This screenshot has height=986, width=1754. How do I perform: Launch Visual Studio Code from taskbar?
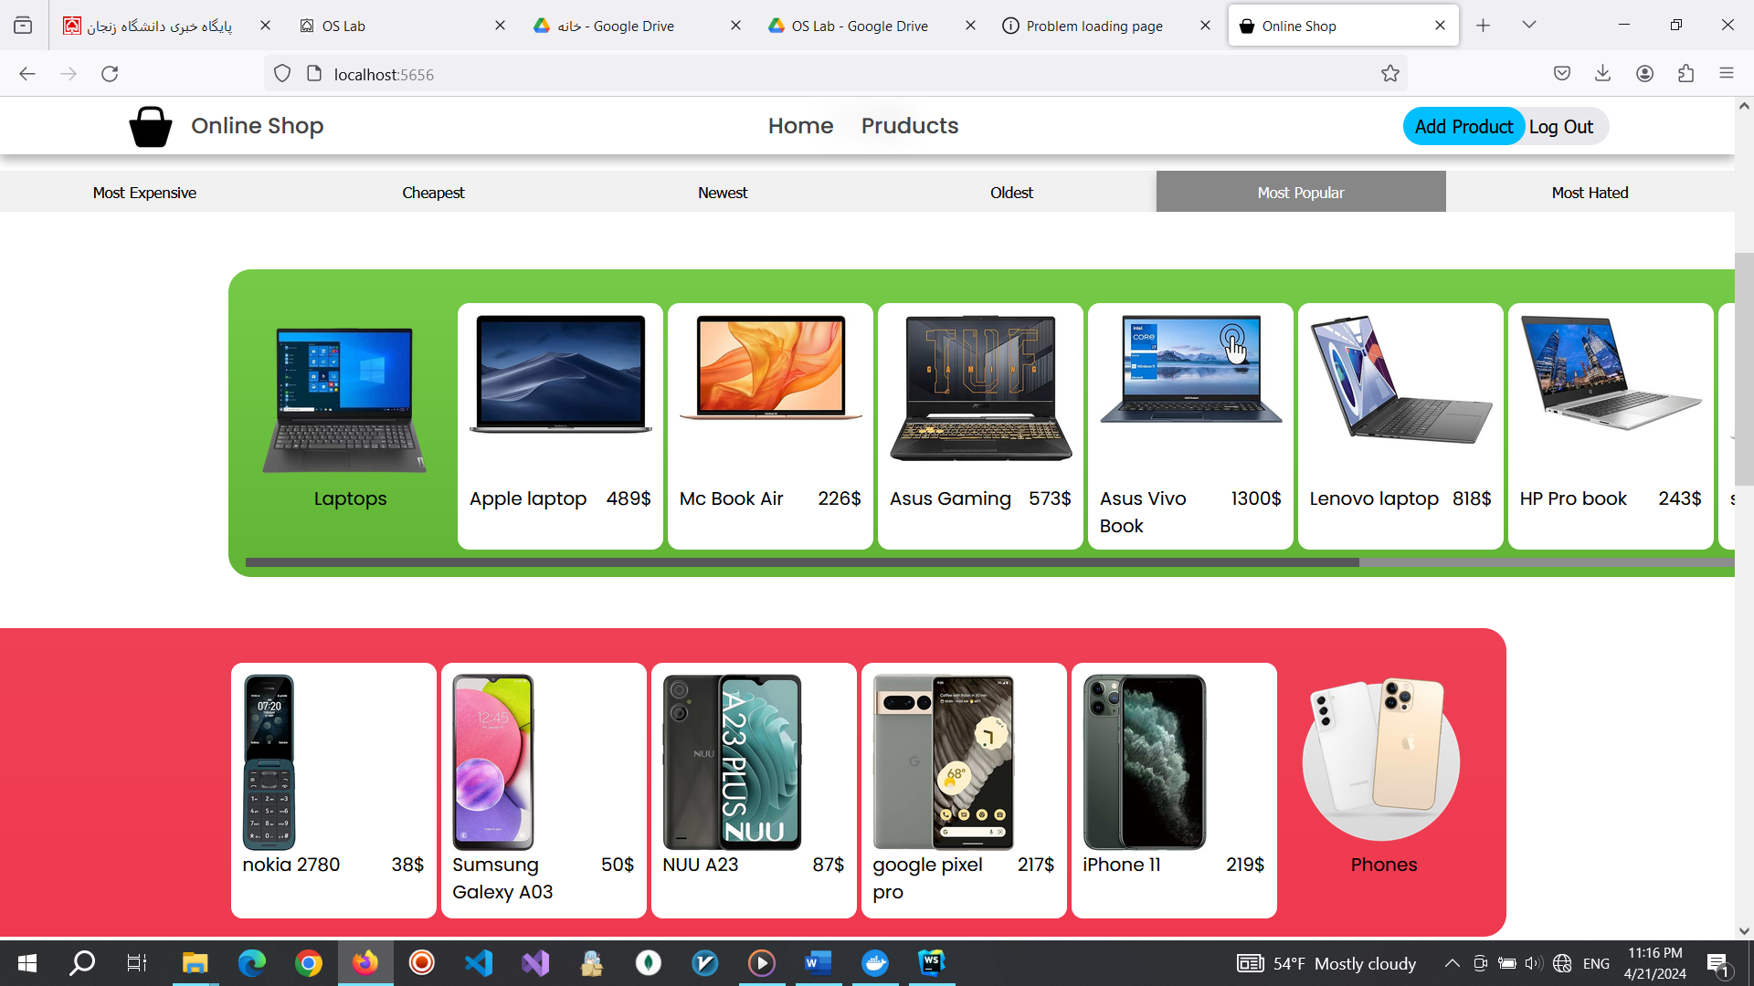point(479,963)
